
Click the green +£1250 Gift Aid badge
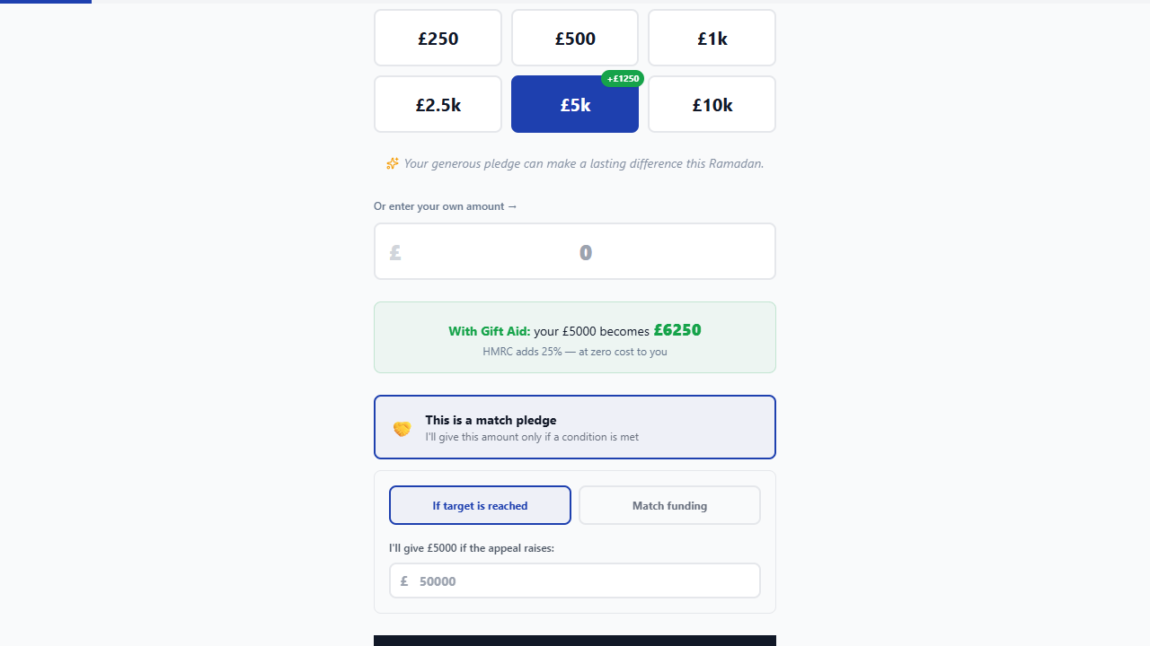coord(623,79)
